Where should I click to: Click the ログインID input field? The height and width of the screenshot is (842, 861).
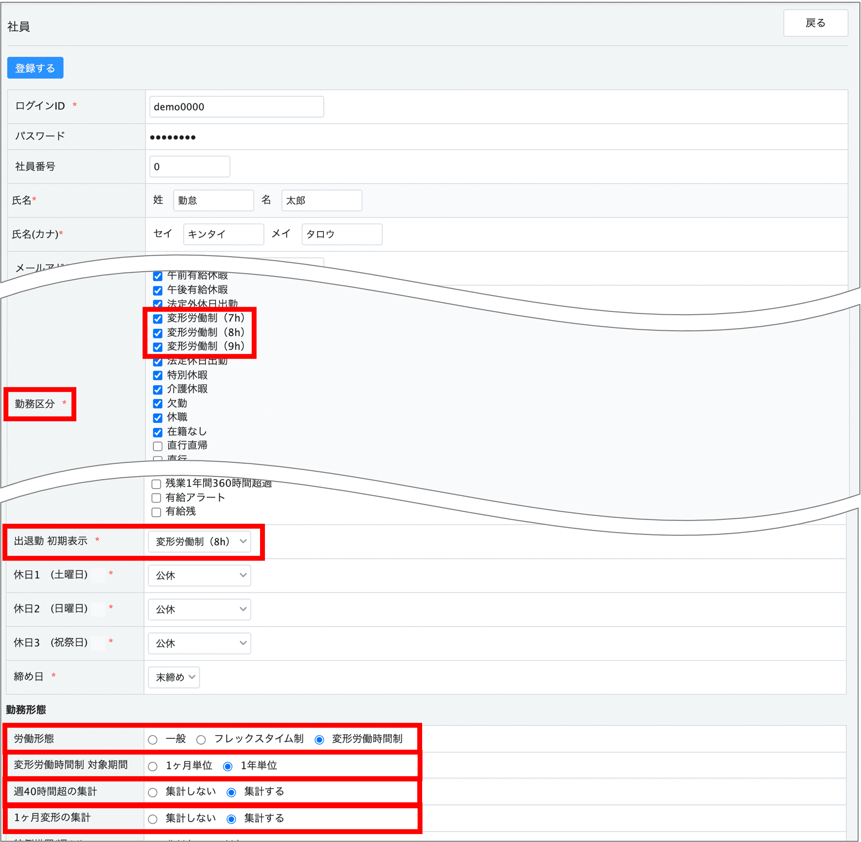(x=236, y=107)
